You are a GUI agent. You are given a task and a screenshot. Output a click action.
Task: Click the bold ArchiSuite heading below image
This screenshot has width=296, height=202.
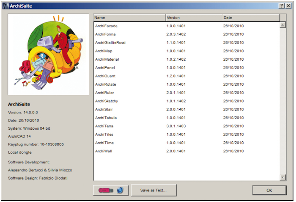point(19,104)
